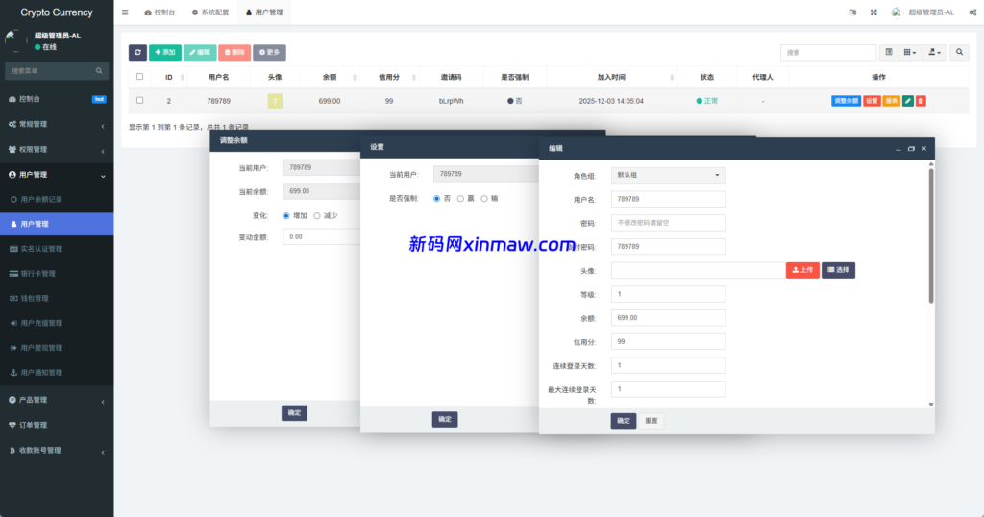Click the 更多 toolbar button
The image size is (984, 517).
(269, 52)
